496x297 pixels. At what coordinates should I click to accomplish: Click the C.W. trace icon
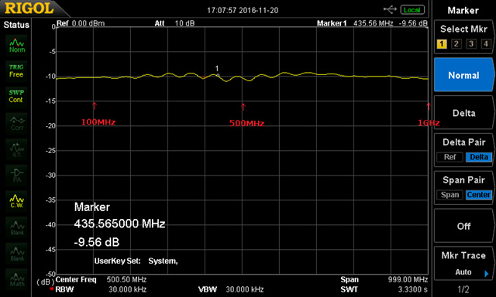point(16,201)
